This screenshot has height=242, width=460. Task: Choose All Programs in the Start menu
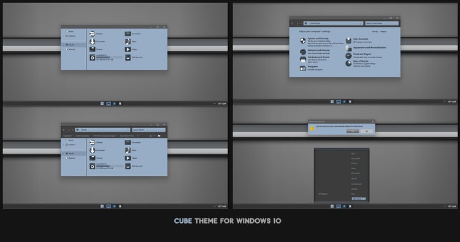pos(323,194)
